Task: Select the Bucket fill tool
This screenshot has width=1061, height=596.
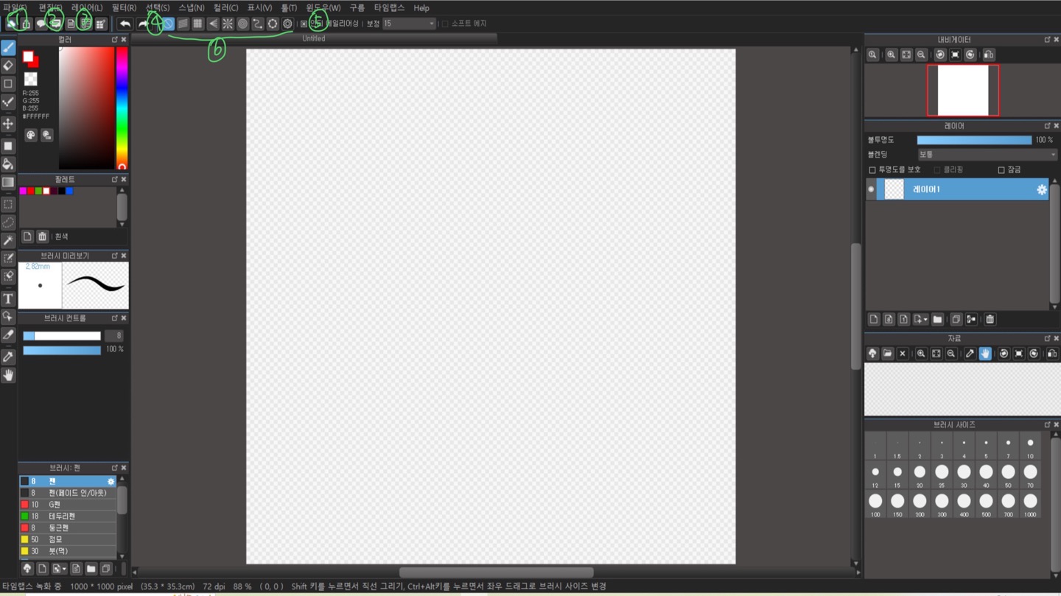Action: coord(8,164)
